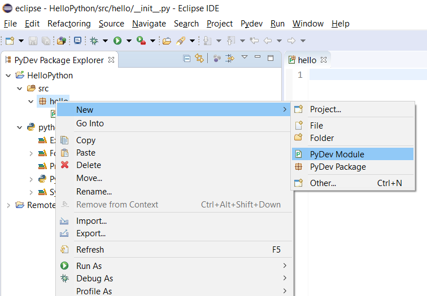
Task: Open the File menu
Action: [10, 24]
